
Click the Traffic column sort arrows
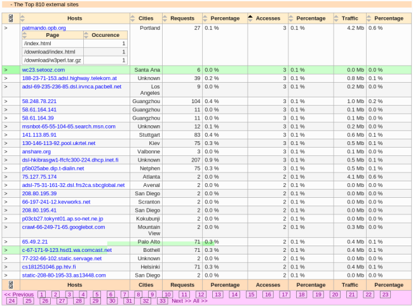336,18
